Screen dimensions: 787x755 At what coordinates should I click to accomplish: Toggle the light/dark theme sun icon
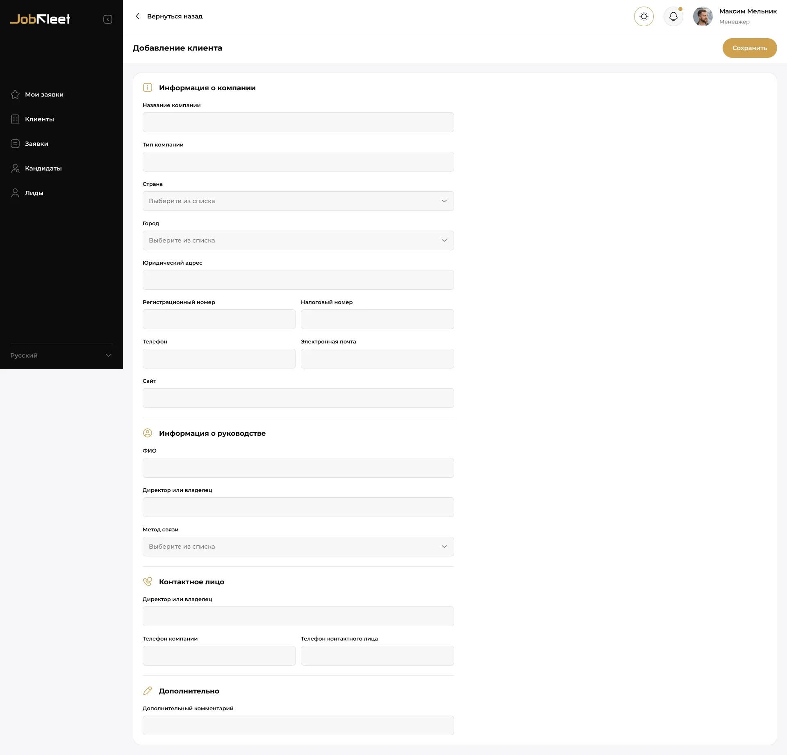click(x=644, y=16)
